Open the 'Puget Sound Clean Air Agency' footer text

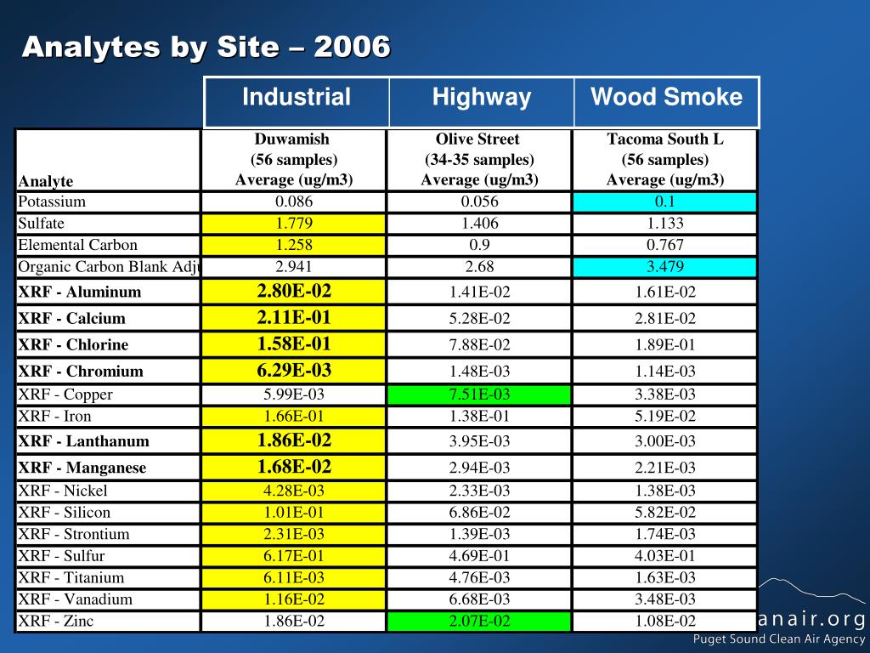[779, 639]
